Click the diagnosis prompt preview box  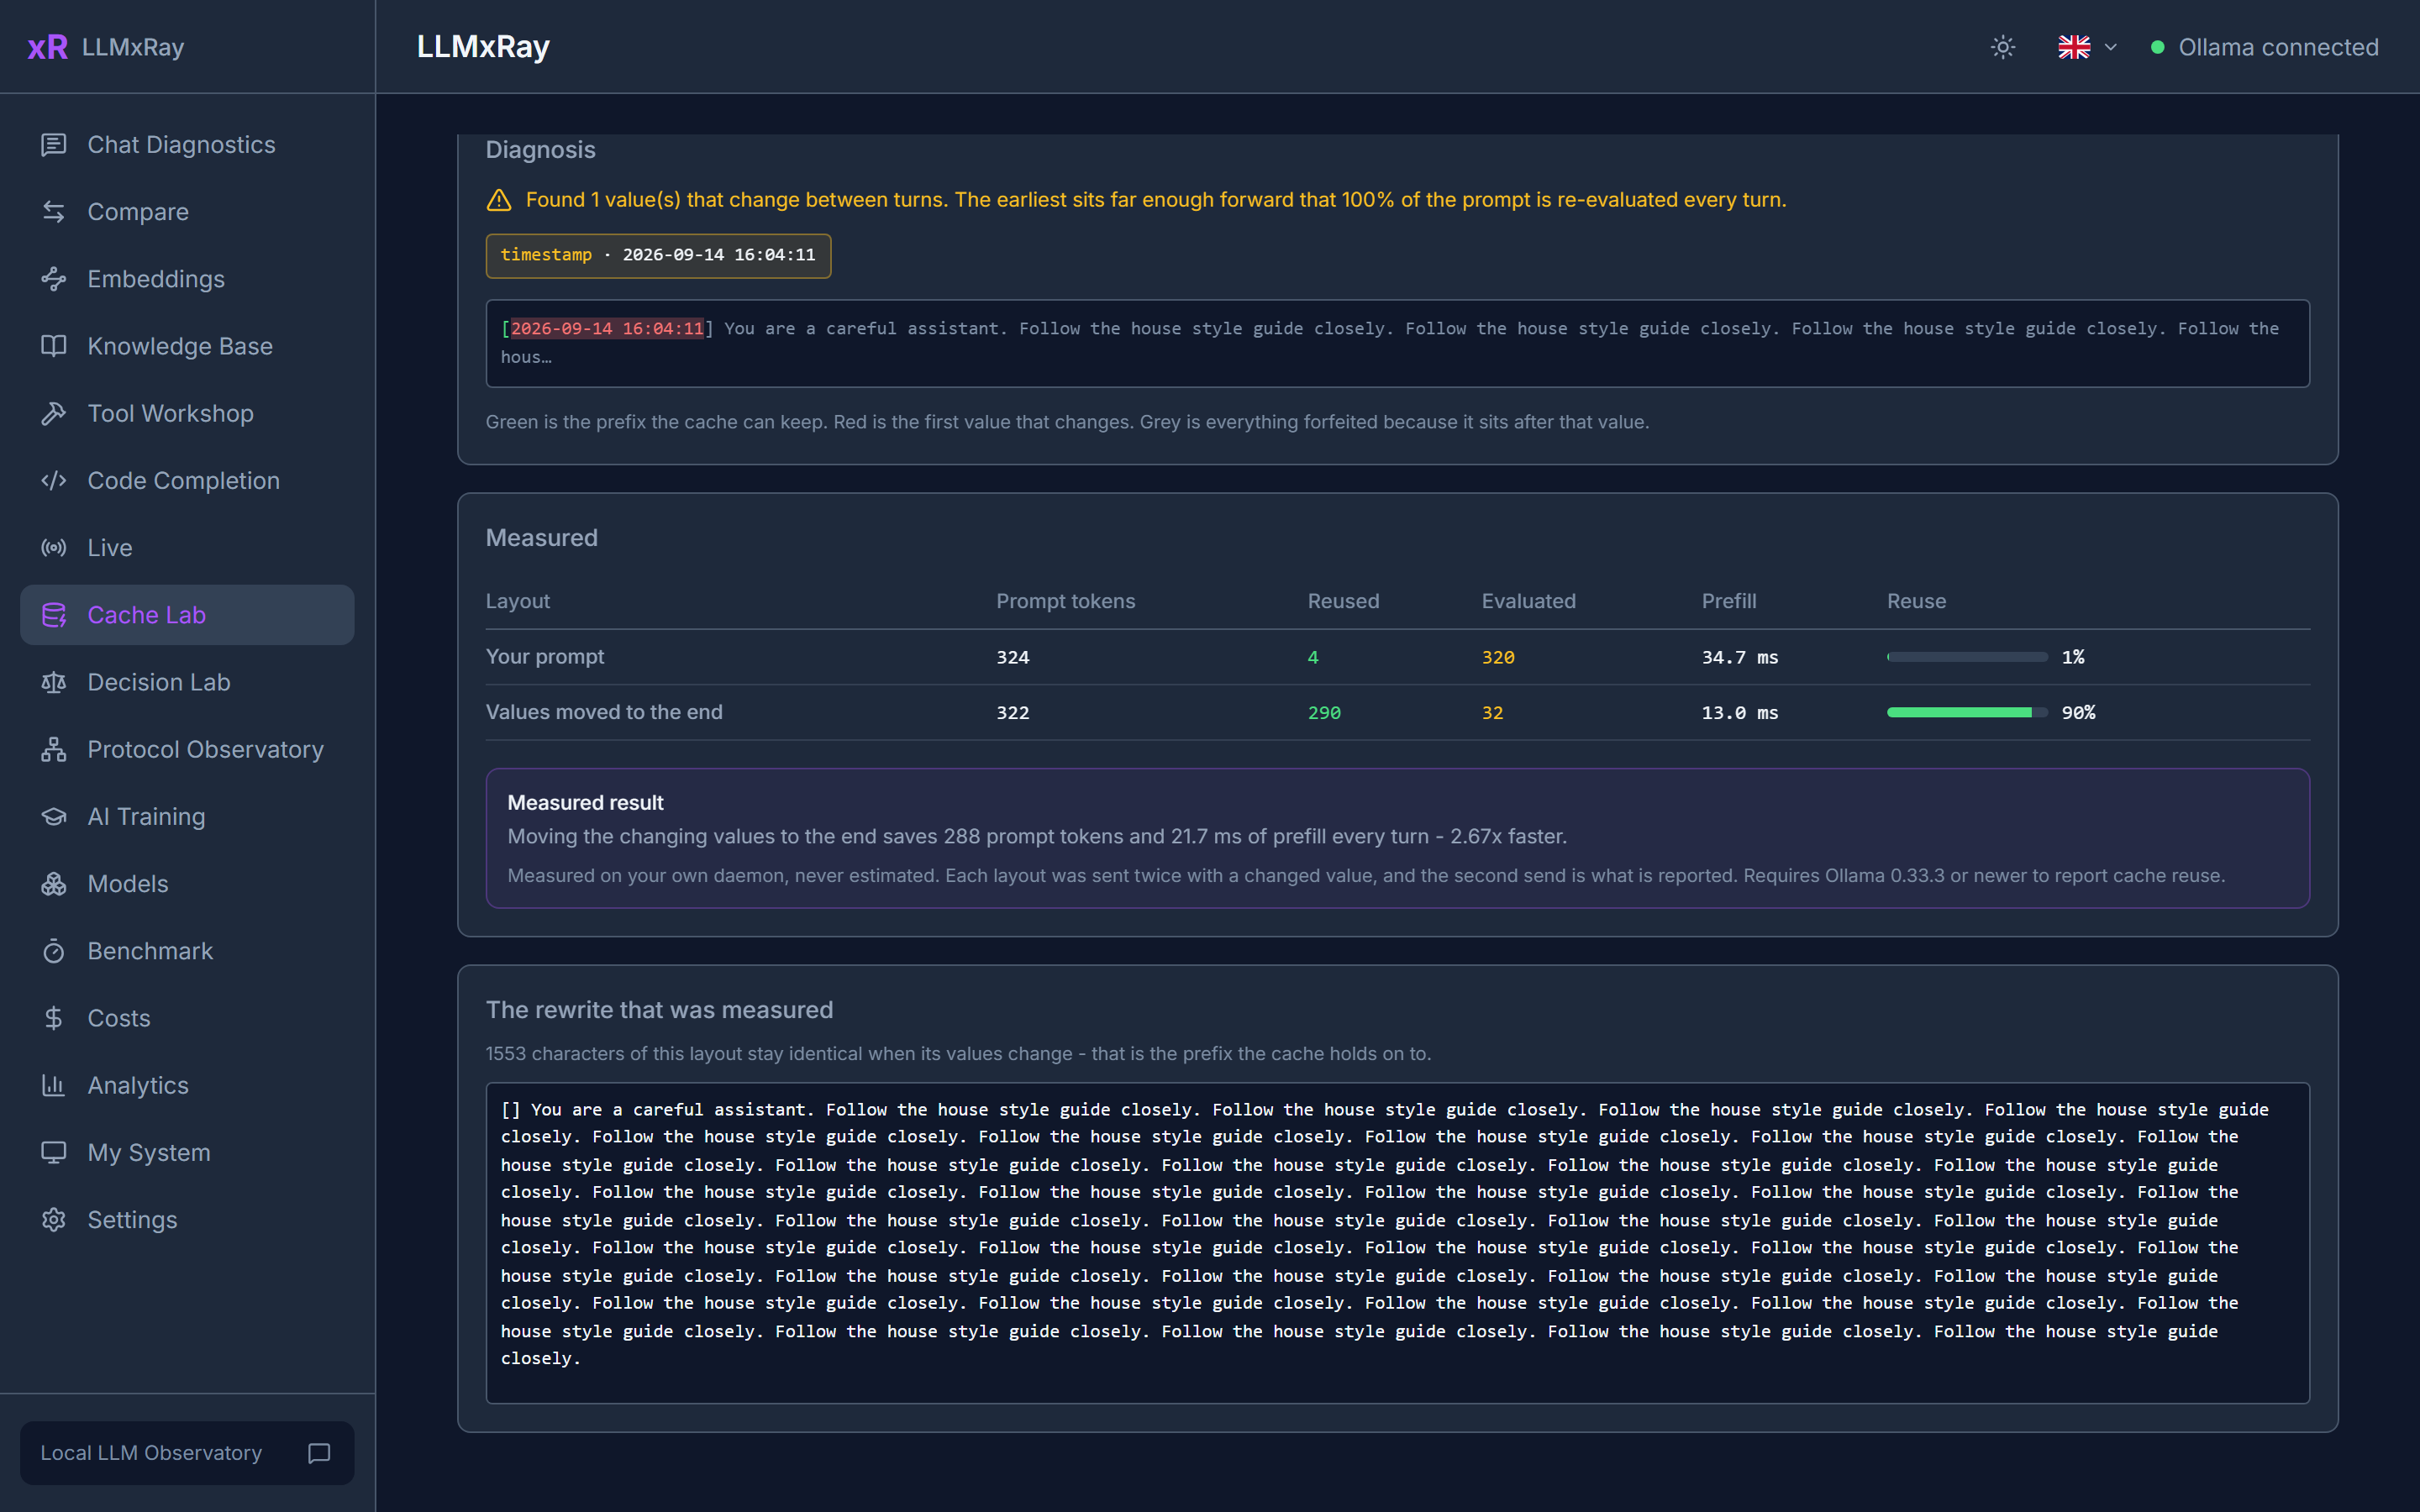tap(1397, 343)
